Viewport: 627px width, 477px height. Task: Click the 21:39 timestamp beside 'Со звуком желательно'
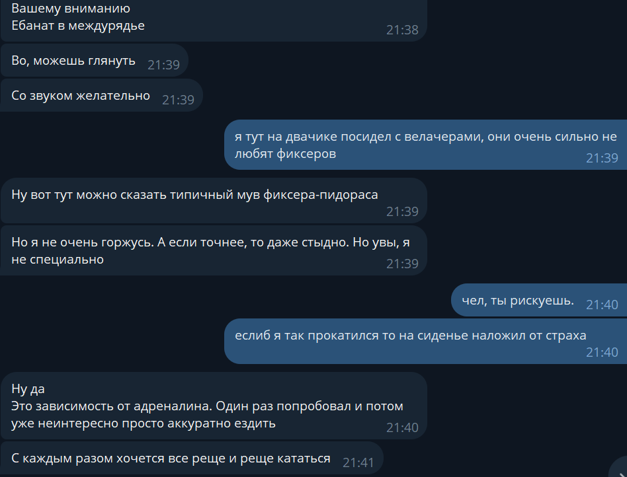point(178,100)
